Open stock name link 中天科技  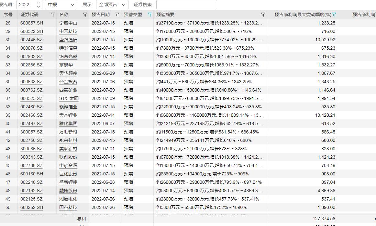68,31
